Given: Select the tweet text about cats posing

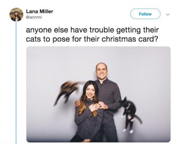Looking at the screenshot, I should (x=92, y=35).
